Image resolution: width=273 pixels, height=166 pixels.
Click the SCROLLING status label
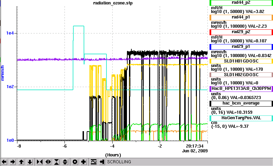(x=119, y=162)
